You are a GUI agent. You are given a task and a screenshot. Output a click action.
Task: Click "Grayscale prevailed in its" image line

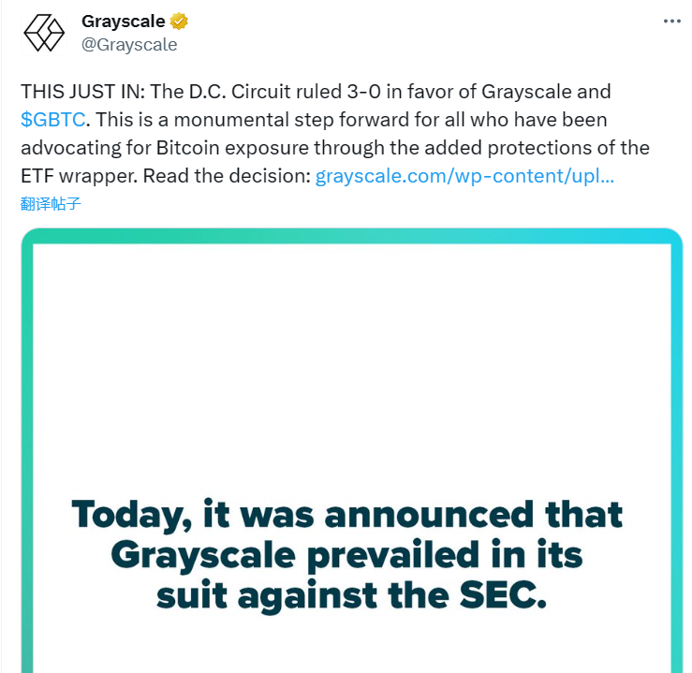346,555
